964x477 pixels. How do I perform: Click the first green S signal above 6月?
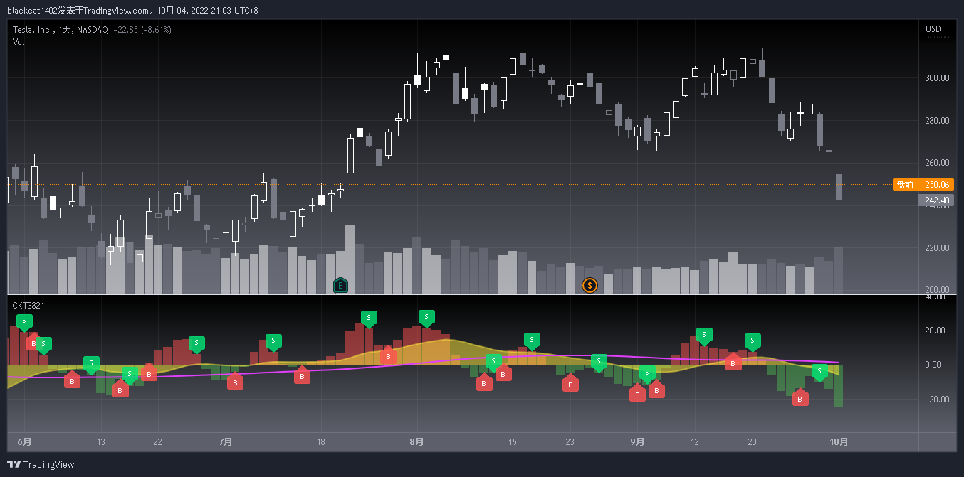pos(24,323)
